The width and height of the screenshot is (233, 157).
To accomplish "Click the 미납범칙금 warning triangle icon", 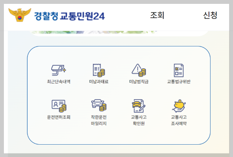I will [x=139, y=70].
